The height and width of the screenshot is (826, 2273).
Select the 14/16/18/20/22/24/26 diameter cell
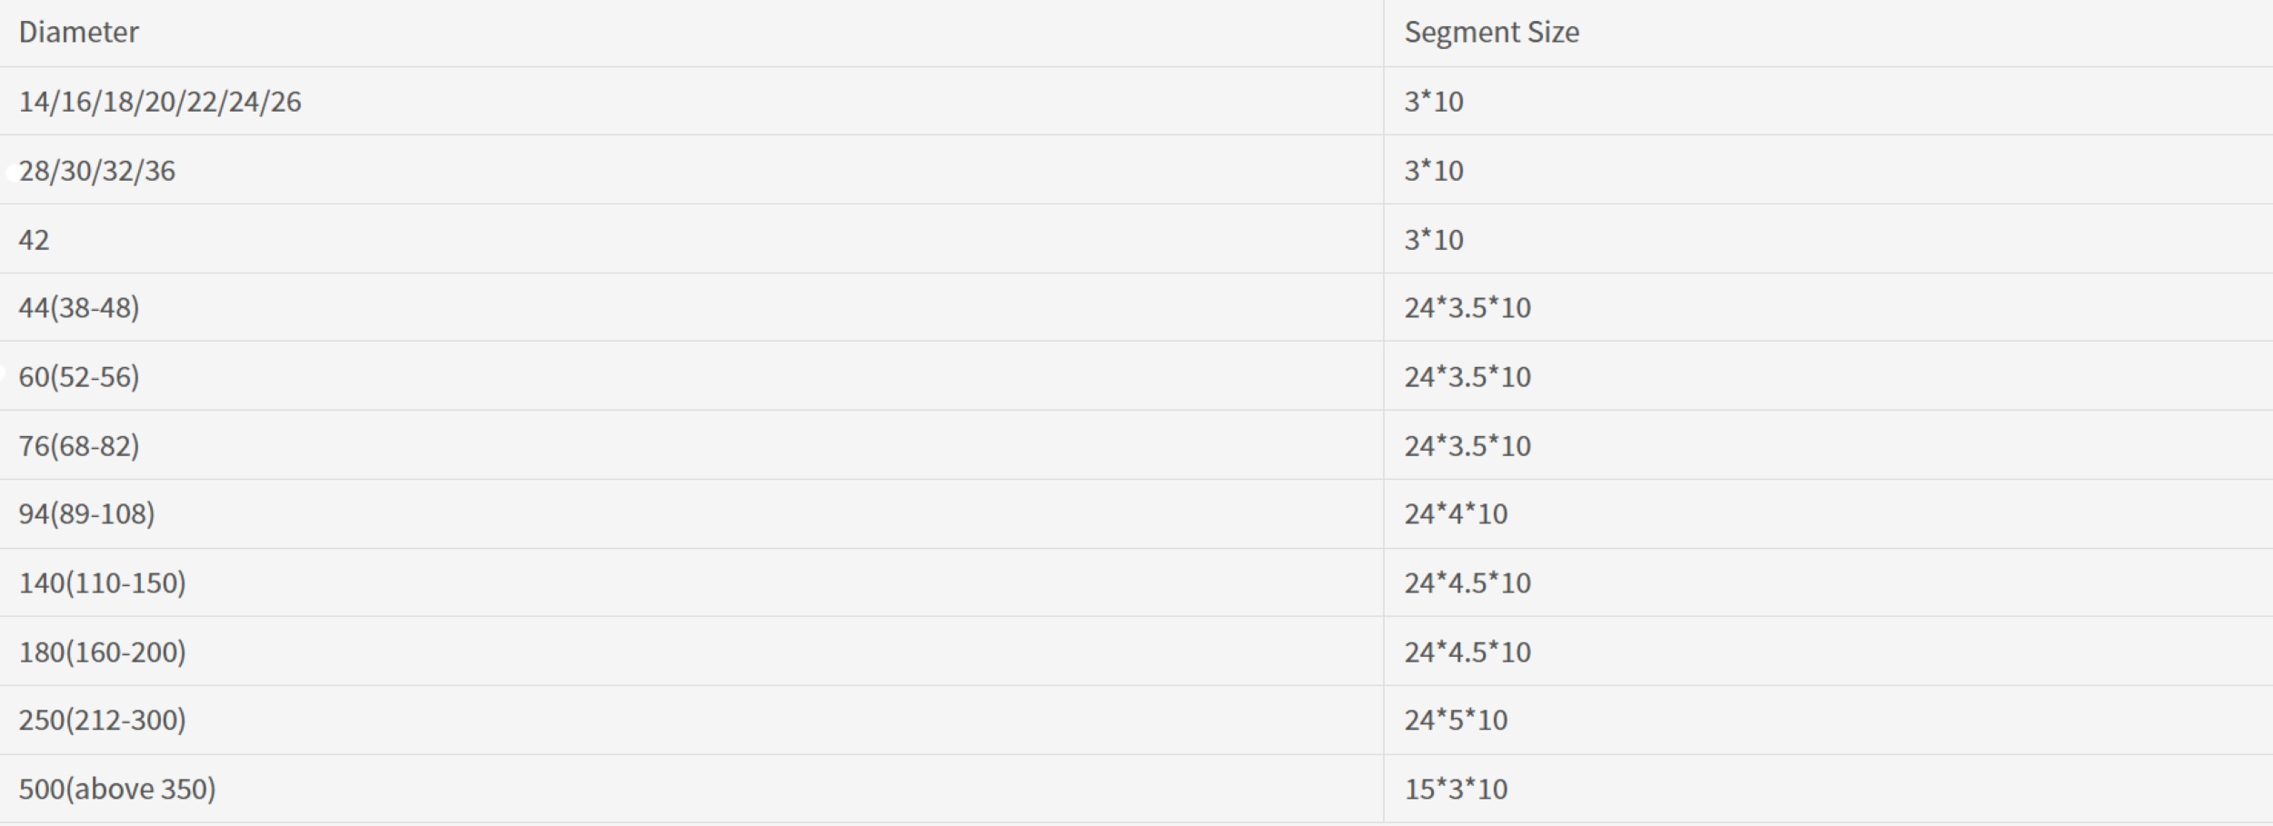click(160, 102)
